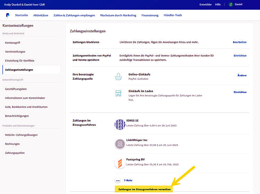The width and height of the screenshot is (260, 194).
Task: Open the Hilfe link in header
Action: click(x=218, y=5)
